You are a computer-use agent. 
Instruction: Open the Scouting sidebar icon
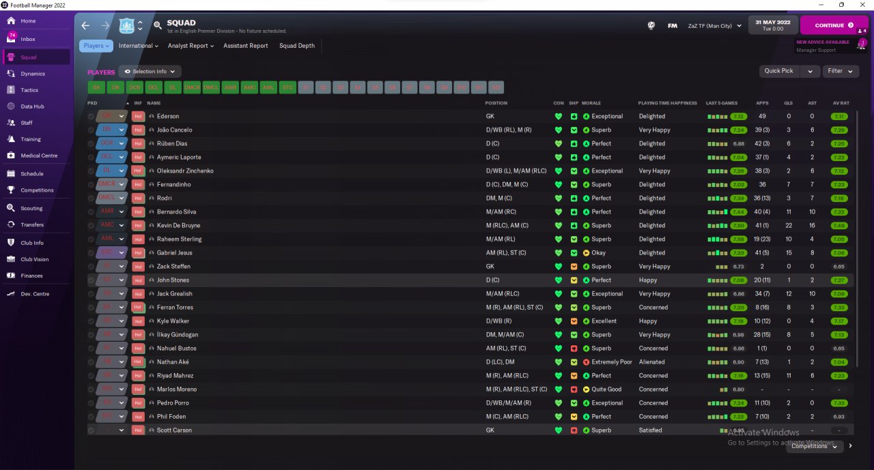pos(11,208)
